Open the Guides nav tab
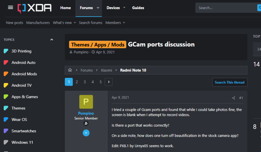261x152 pixels. [x=138, y=8]
